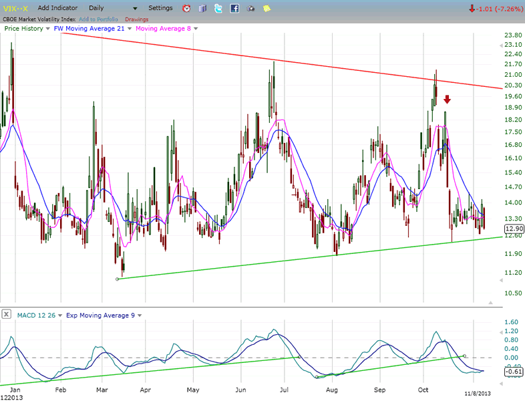Share chart via Facebook icon
Image resolution: width=525 pixels, height=401 pixels.
[x=234, y=9]
